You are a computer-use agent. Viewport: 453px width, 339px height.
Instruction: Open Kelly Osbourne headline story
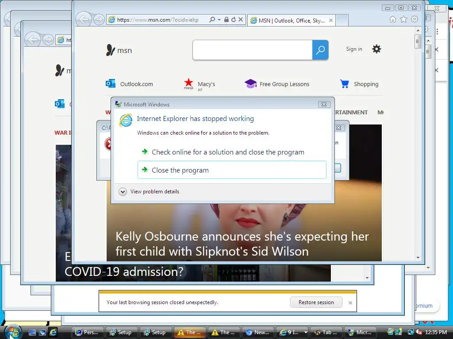(x=242, y=244)
